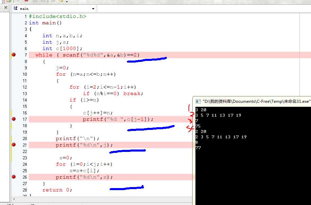Screen dimensions: 311x205
Task: Toggle the breakpoint on line 17
Action: (x=14, y=119)
